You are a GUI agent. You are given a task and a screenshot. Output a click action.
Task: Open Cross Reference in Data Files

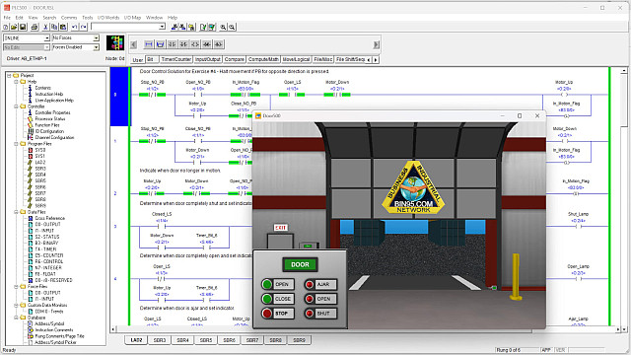[x=49, y=218]
